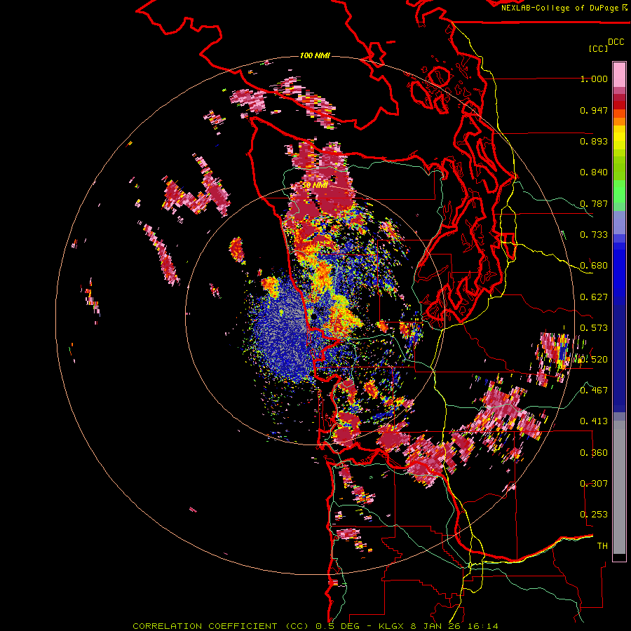The height and width of the screenshot is (631, 631).
Task: Pick the light pink swatch beside 1.000
Action: click(619, 75)
